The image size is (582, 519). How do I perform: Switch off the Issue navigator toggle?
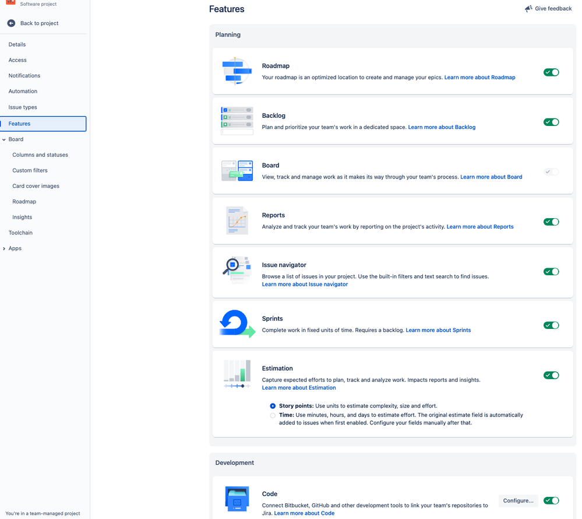coord(551,272)
